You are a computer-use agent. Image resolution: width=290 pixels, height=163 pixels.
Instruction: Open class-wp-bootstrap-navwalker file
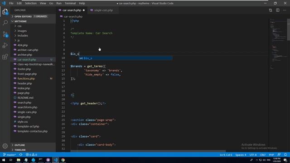click(x=33, y=64)
